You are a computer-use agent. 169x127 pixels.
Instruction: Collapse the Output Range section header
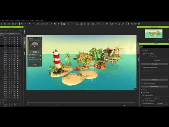[x=154, y=80]
